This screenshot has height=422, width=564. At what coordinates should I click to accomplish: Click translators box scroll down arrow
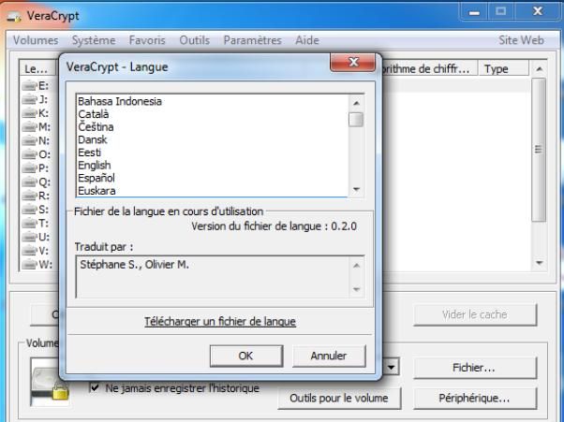click(356, 289)
